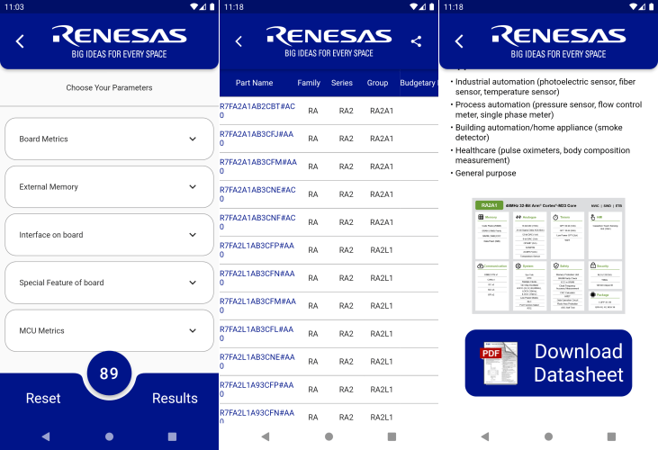Tap Android home button on parameters screen
The width and height of the screenshot is (658, 450).
[109, 436]
